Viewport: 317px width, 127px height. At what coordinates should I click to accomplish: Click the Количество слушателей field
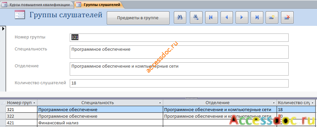[179, 83]
